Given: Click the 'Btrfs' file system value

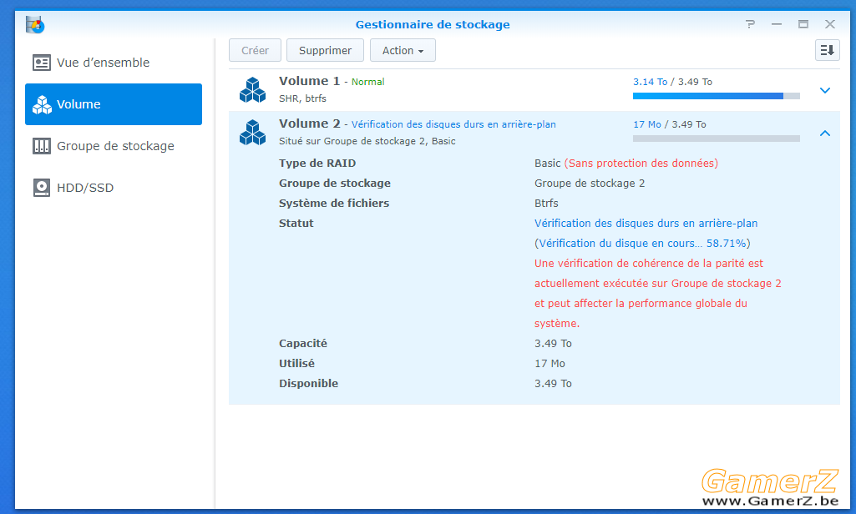Looking at the screenshot, I should [546, 203].
